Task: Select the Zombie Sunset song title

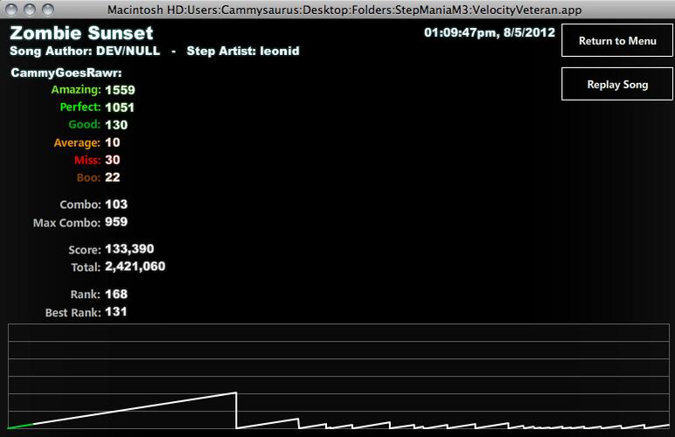Action: pos(81,33)
